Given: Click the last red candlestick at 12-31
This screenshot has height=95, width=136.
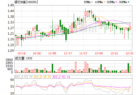Looking at the screenshot, I should [x=130, y=28].
